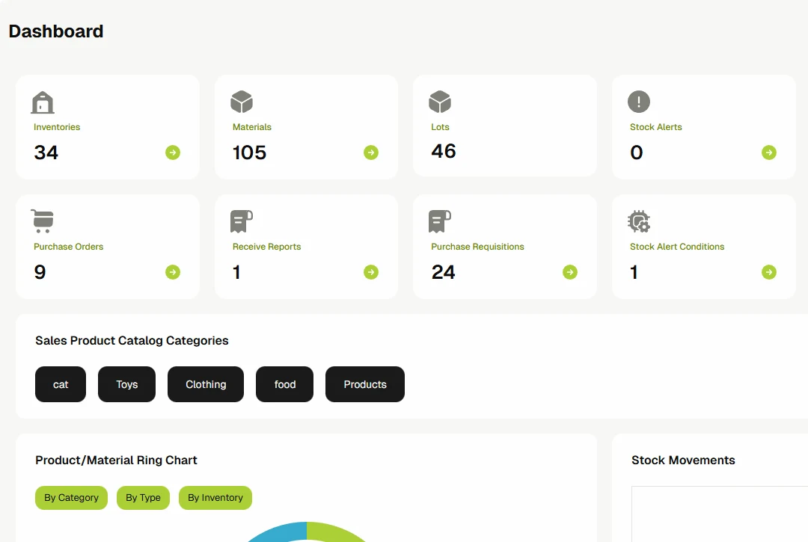The height and width of the screenshot is (542, 808).
Task: Click the warehouse icon on Inventories card
Action: tap(42, 102)
